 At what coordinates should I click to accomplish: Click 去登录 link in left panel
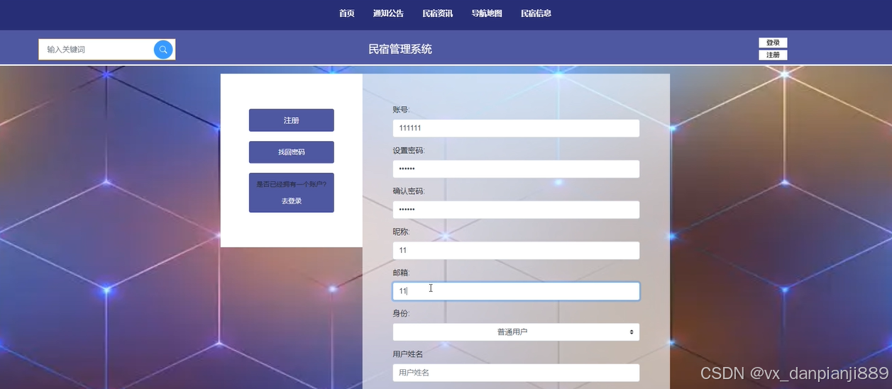pos(292,201)
